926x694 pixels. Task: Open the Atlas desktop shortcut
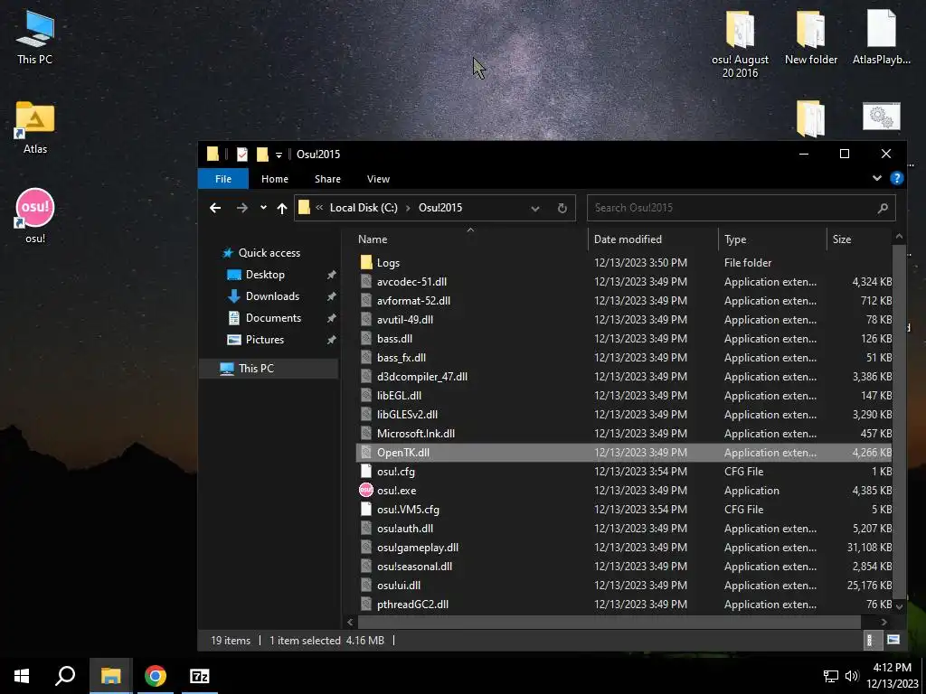[x=35, y=127]
